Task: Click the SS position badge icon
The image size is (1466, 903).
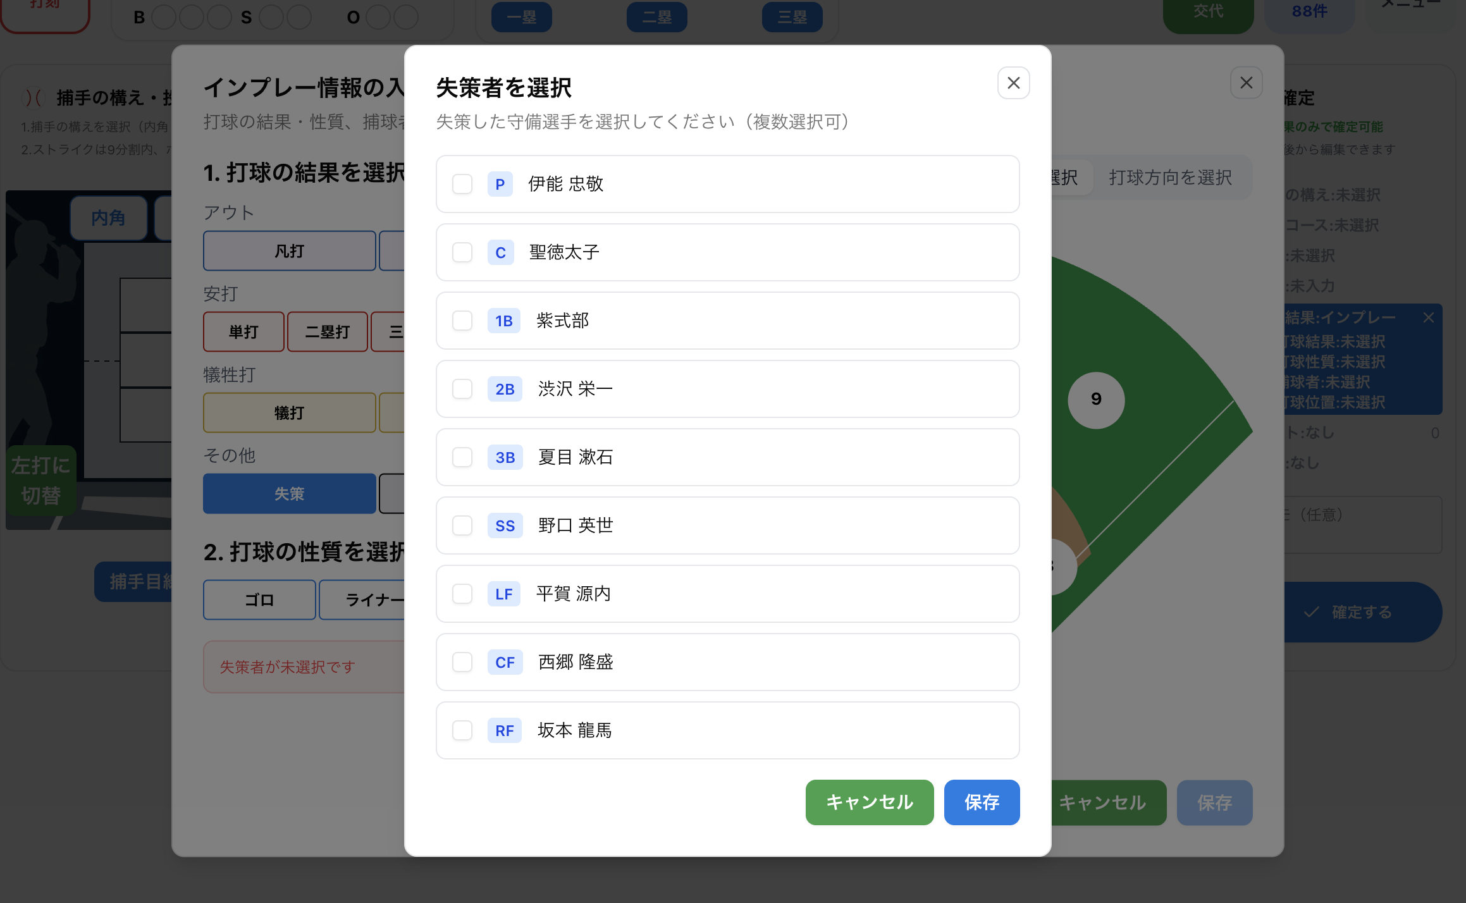Action: tap(505, 525)
